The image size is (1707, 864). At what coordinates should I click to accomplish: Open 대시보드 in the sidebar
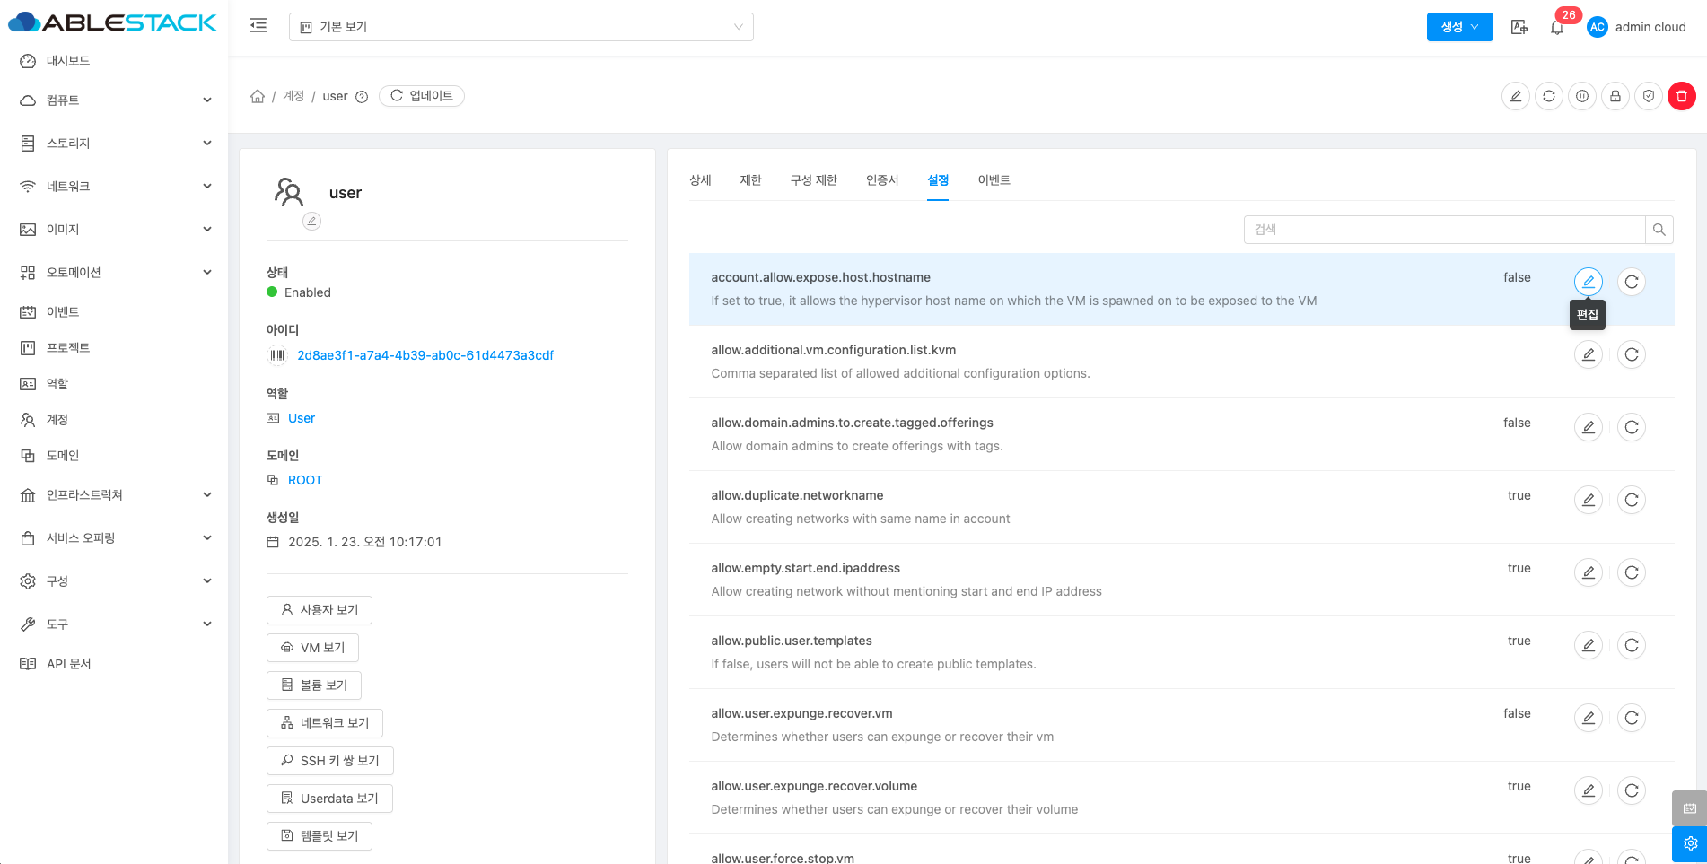pos(68,61)
